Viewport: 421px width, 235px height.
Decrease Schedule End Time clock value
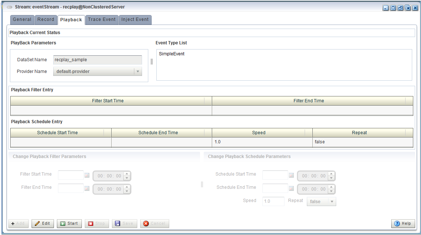[x=331, y=191]
